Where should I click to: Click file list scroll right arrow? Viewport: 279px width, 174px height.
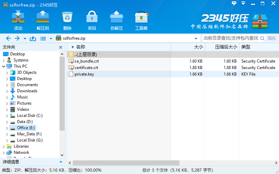pyautogui.click(x=276, y=163)
